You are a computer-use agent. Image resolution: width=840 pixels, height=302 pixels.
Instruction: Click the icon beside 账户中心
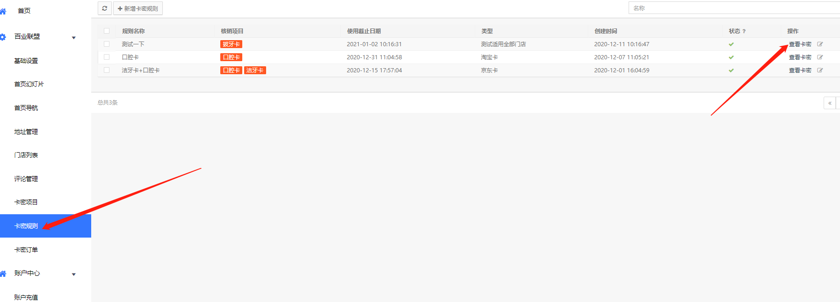click(3, 274)
